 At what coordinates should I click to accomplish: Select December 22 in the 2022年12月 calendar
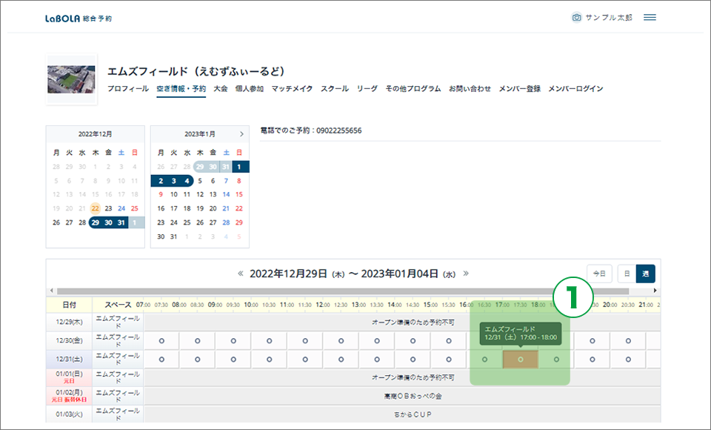pyautogui.click(x=96, y=208)
